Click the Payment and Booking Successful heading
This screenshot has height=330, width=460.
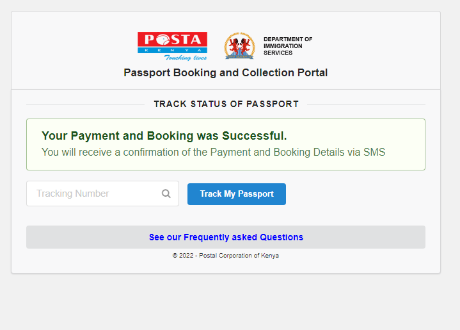pos(164,136)
